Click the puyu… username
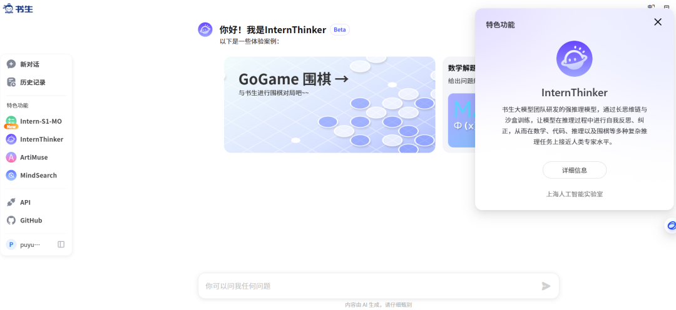676x310 pixels. point(30,245)
